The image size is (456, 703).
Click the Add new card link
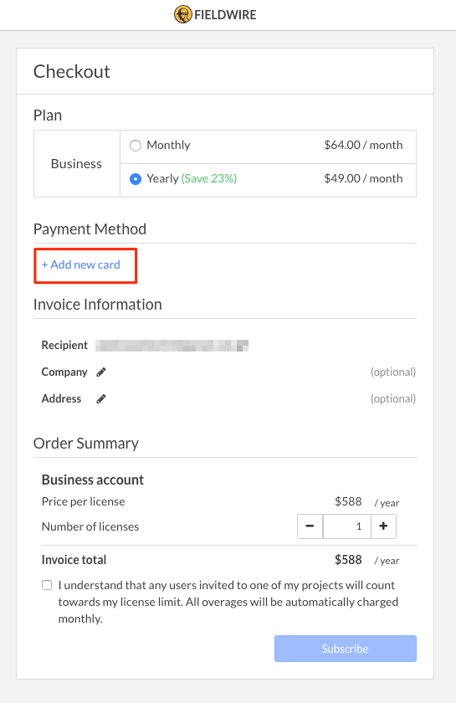pyautogui.click(x=80, y=265)
